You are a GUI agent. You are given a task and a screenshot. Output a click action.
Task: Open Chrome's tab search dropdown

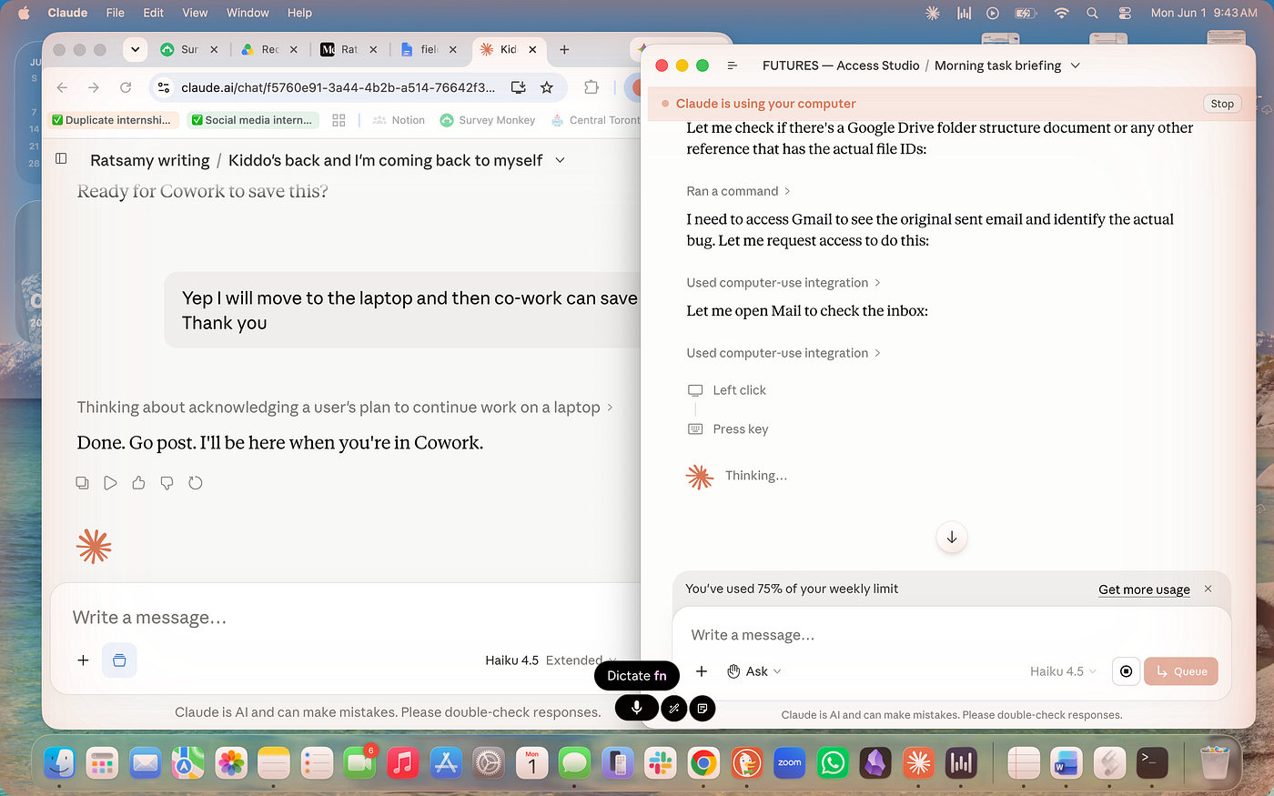click(135, 50)
